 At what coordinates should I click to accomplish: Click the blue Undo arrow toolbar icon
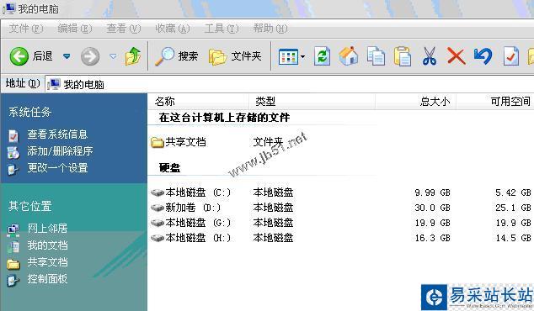(x=483, y=56)
